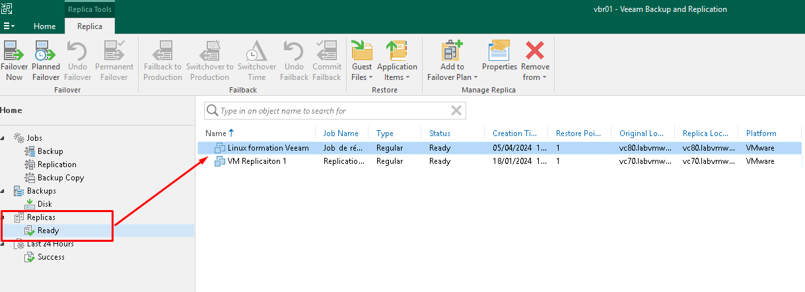Select the Replicas tree node
The height and width of the screenshot is (292, 805).
click(x=41, y=217)
